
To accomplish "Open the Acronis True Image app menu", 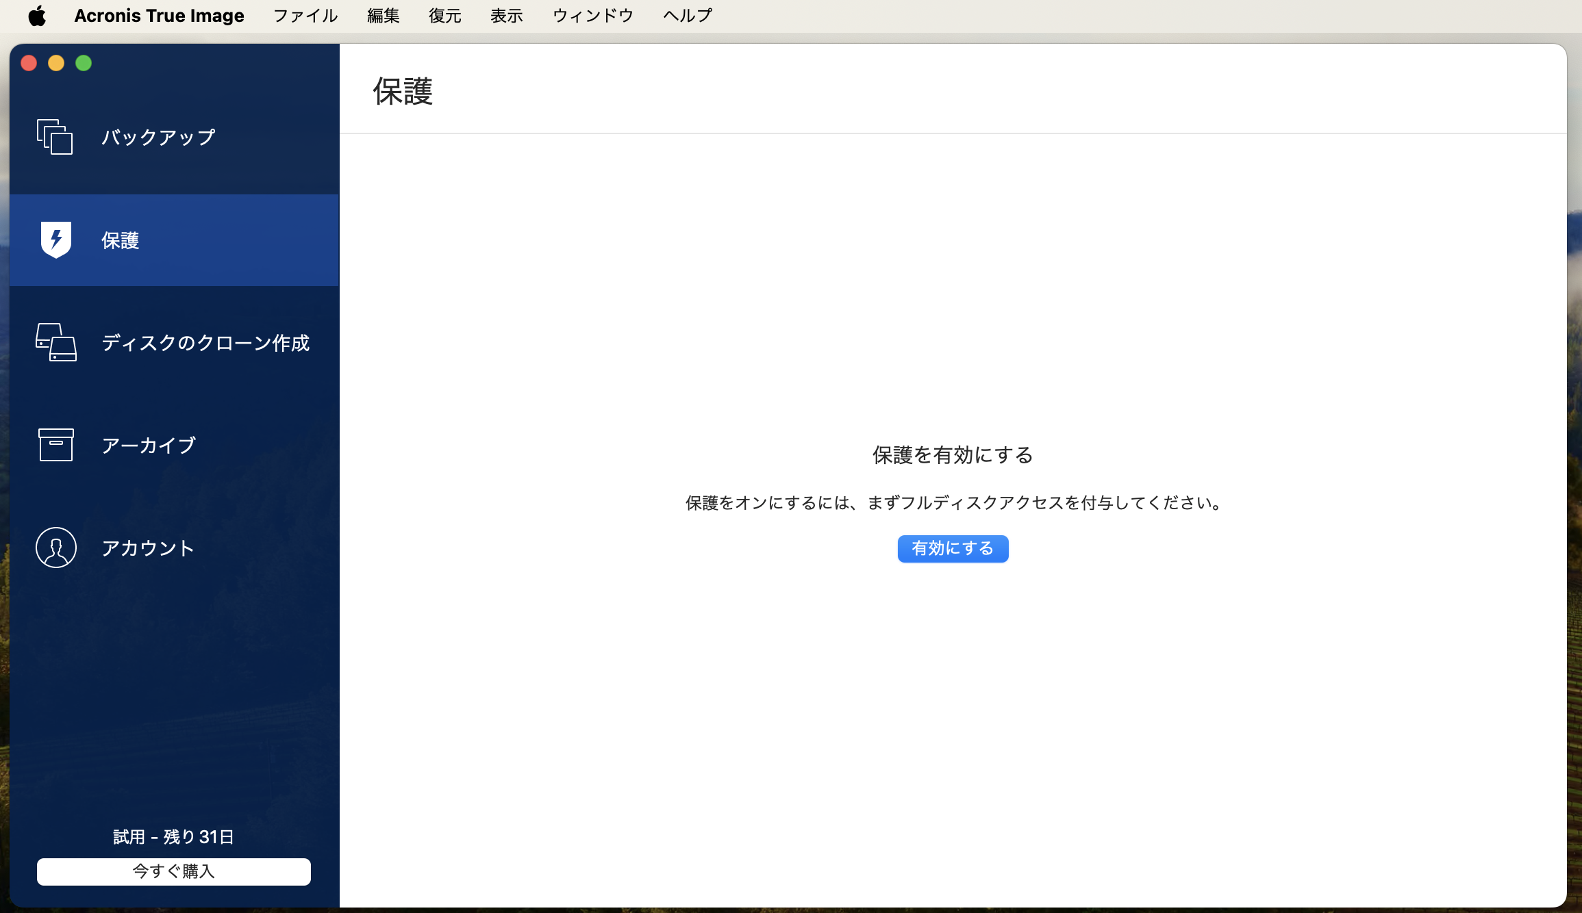I will click(x=159, y=16).
